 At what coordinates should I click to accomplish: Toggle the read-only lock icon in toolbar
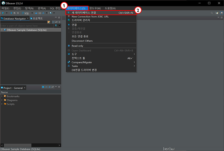[x=36, y=13]
